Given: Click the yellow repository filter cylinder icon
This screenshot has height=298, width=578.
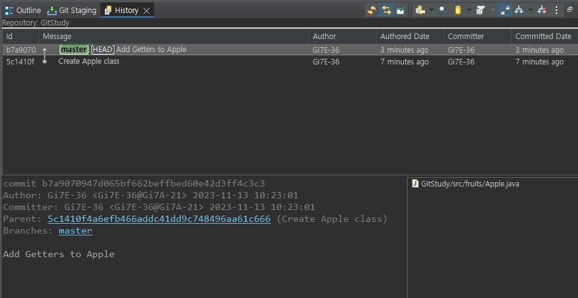Looking at the screenshot, I should point(458,11).
